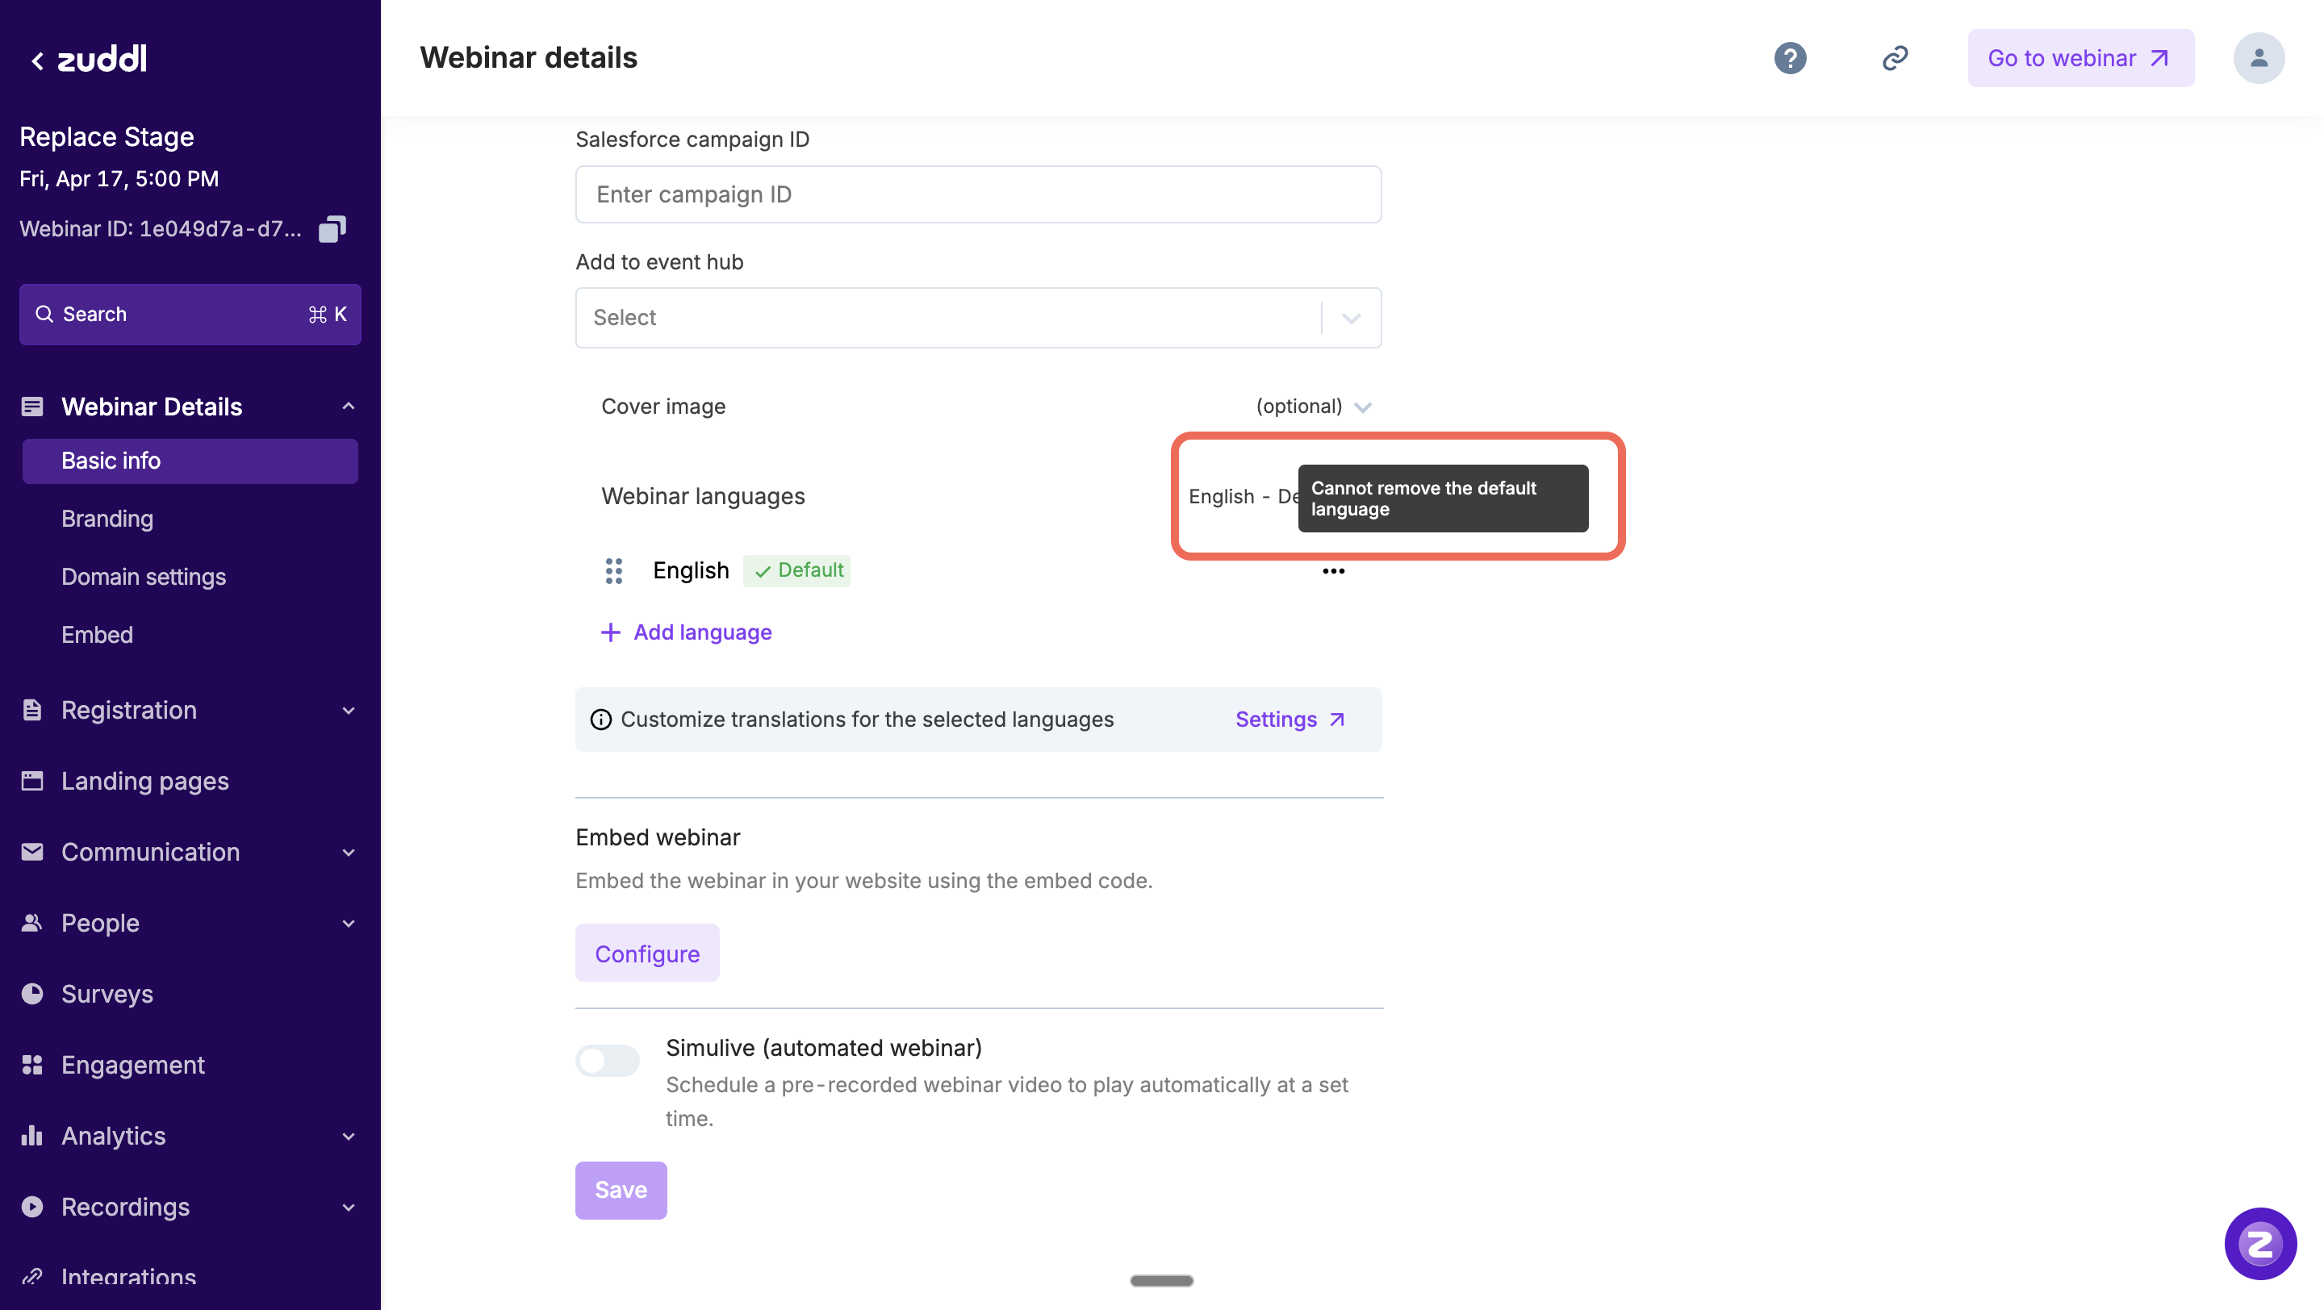Click the English language three-dot menu

click(1332, 570)
